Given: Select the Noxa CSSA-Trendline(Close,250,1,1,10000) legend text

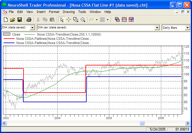Looking at the screenshot, I should click(69, 34).
